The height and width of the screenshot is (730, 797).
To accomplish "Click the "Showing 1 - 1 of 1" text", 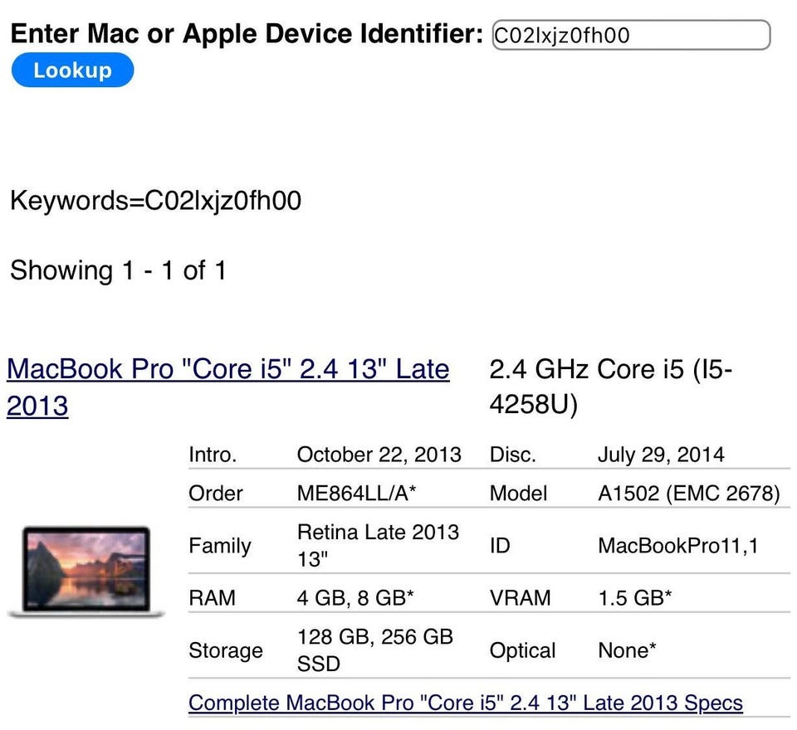I will 118,270.
